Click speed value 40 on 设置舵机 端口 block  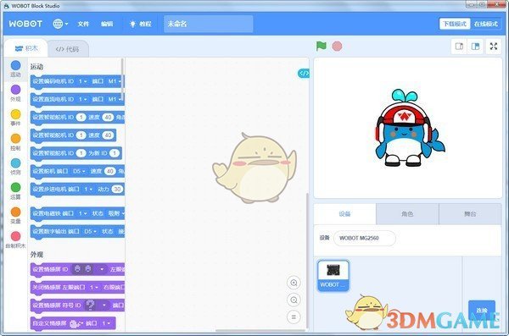pos(110,171)
